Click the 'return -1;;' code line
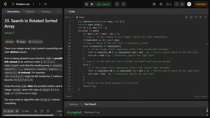The height and width of the screenshot is (118, 210). point(90,86)
